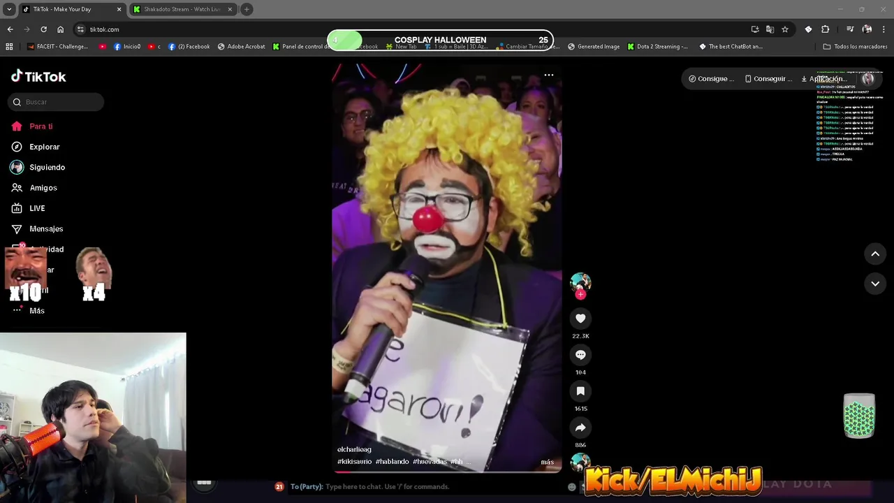View site information for tiktok.com

pyautogui.click(x=80, y=29)
